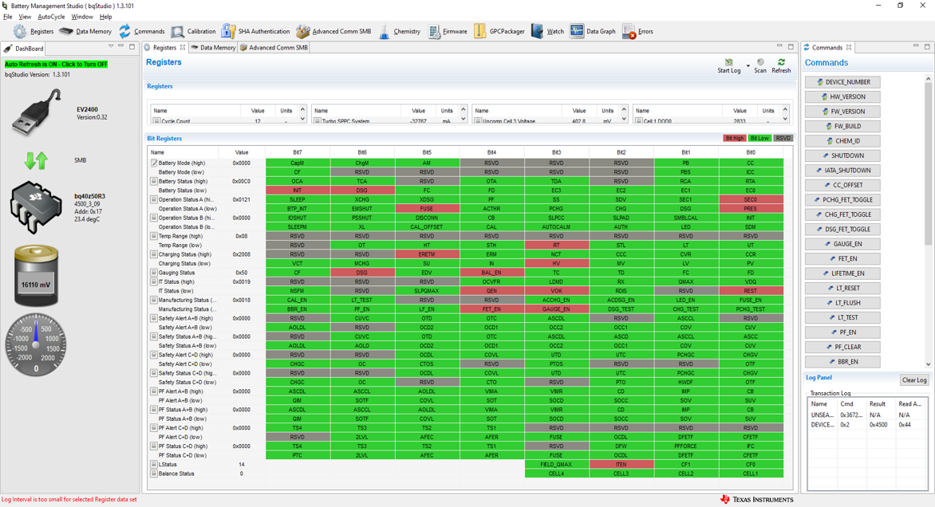Click the SMB communication arrows icon
Image resolution: width=935 pixels, height=507 pixels.
click(x=37, y=160)
